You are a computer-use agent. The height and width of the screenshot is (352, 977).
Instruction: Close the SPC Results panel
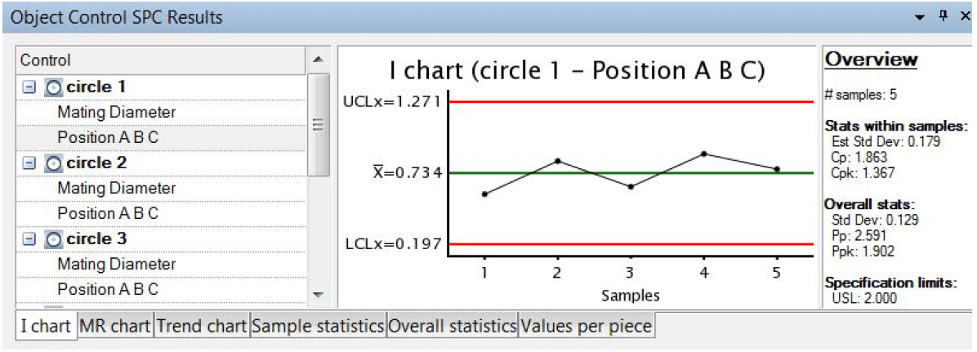tap(966, 17)
